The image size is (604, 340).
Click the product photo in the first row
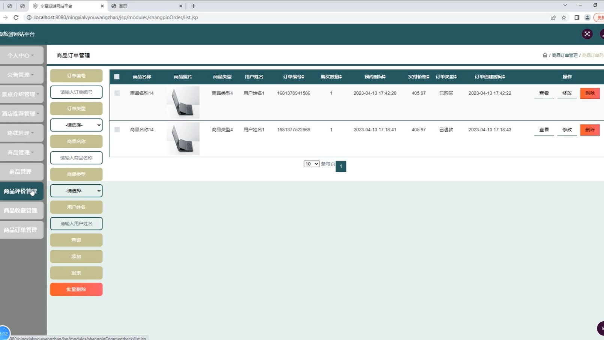click(183, 102)
